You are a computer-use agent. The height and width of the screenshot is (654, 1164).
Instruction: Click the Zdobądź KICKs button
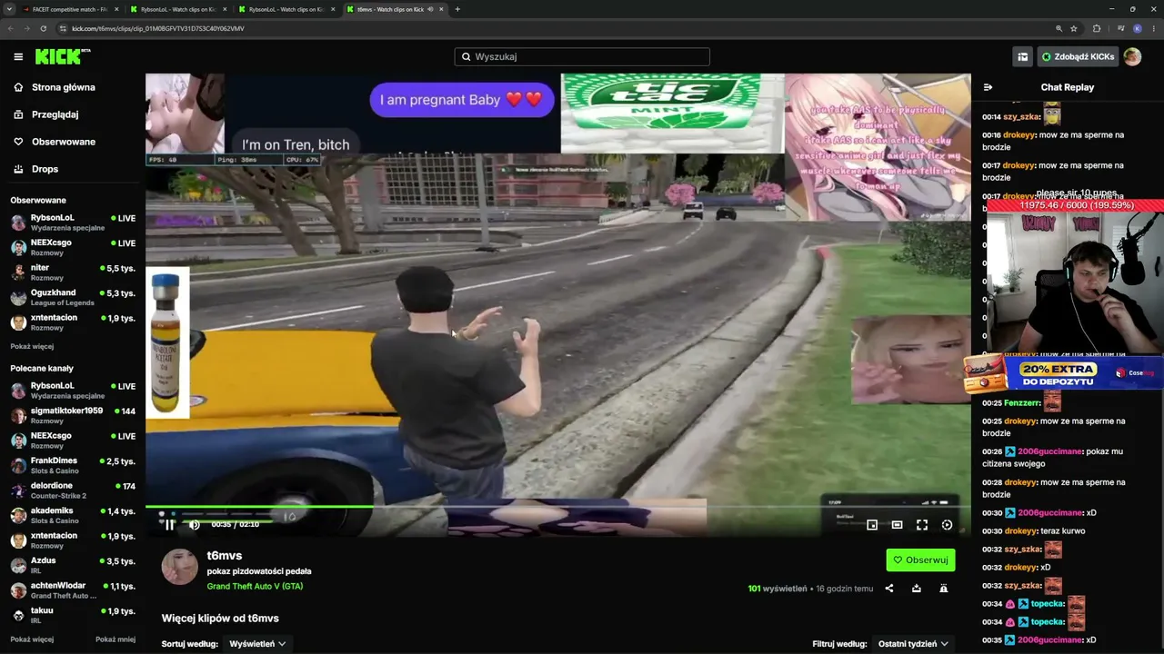click(x=1078, y=56)
